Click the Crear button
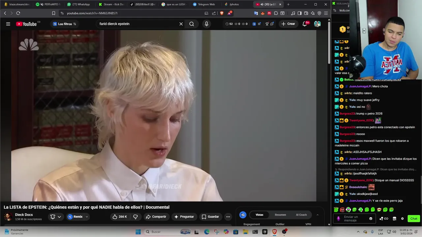 tap(288, 24)
